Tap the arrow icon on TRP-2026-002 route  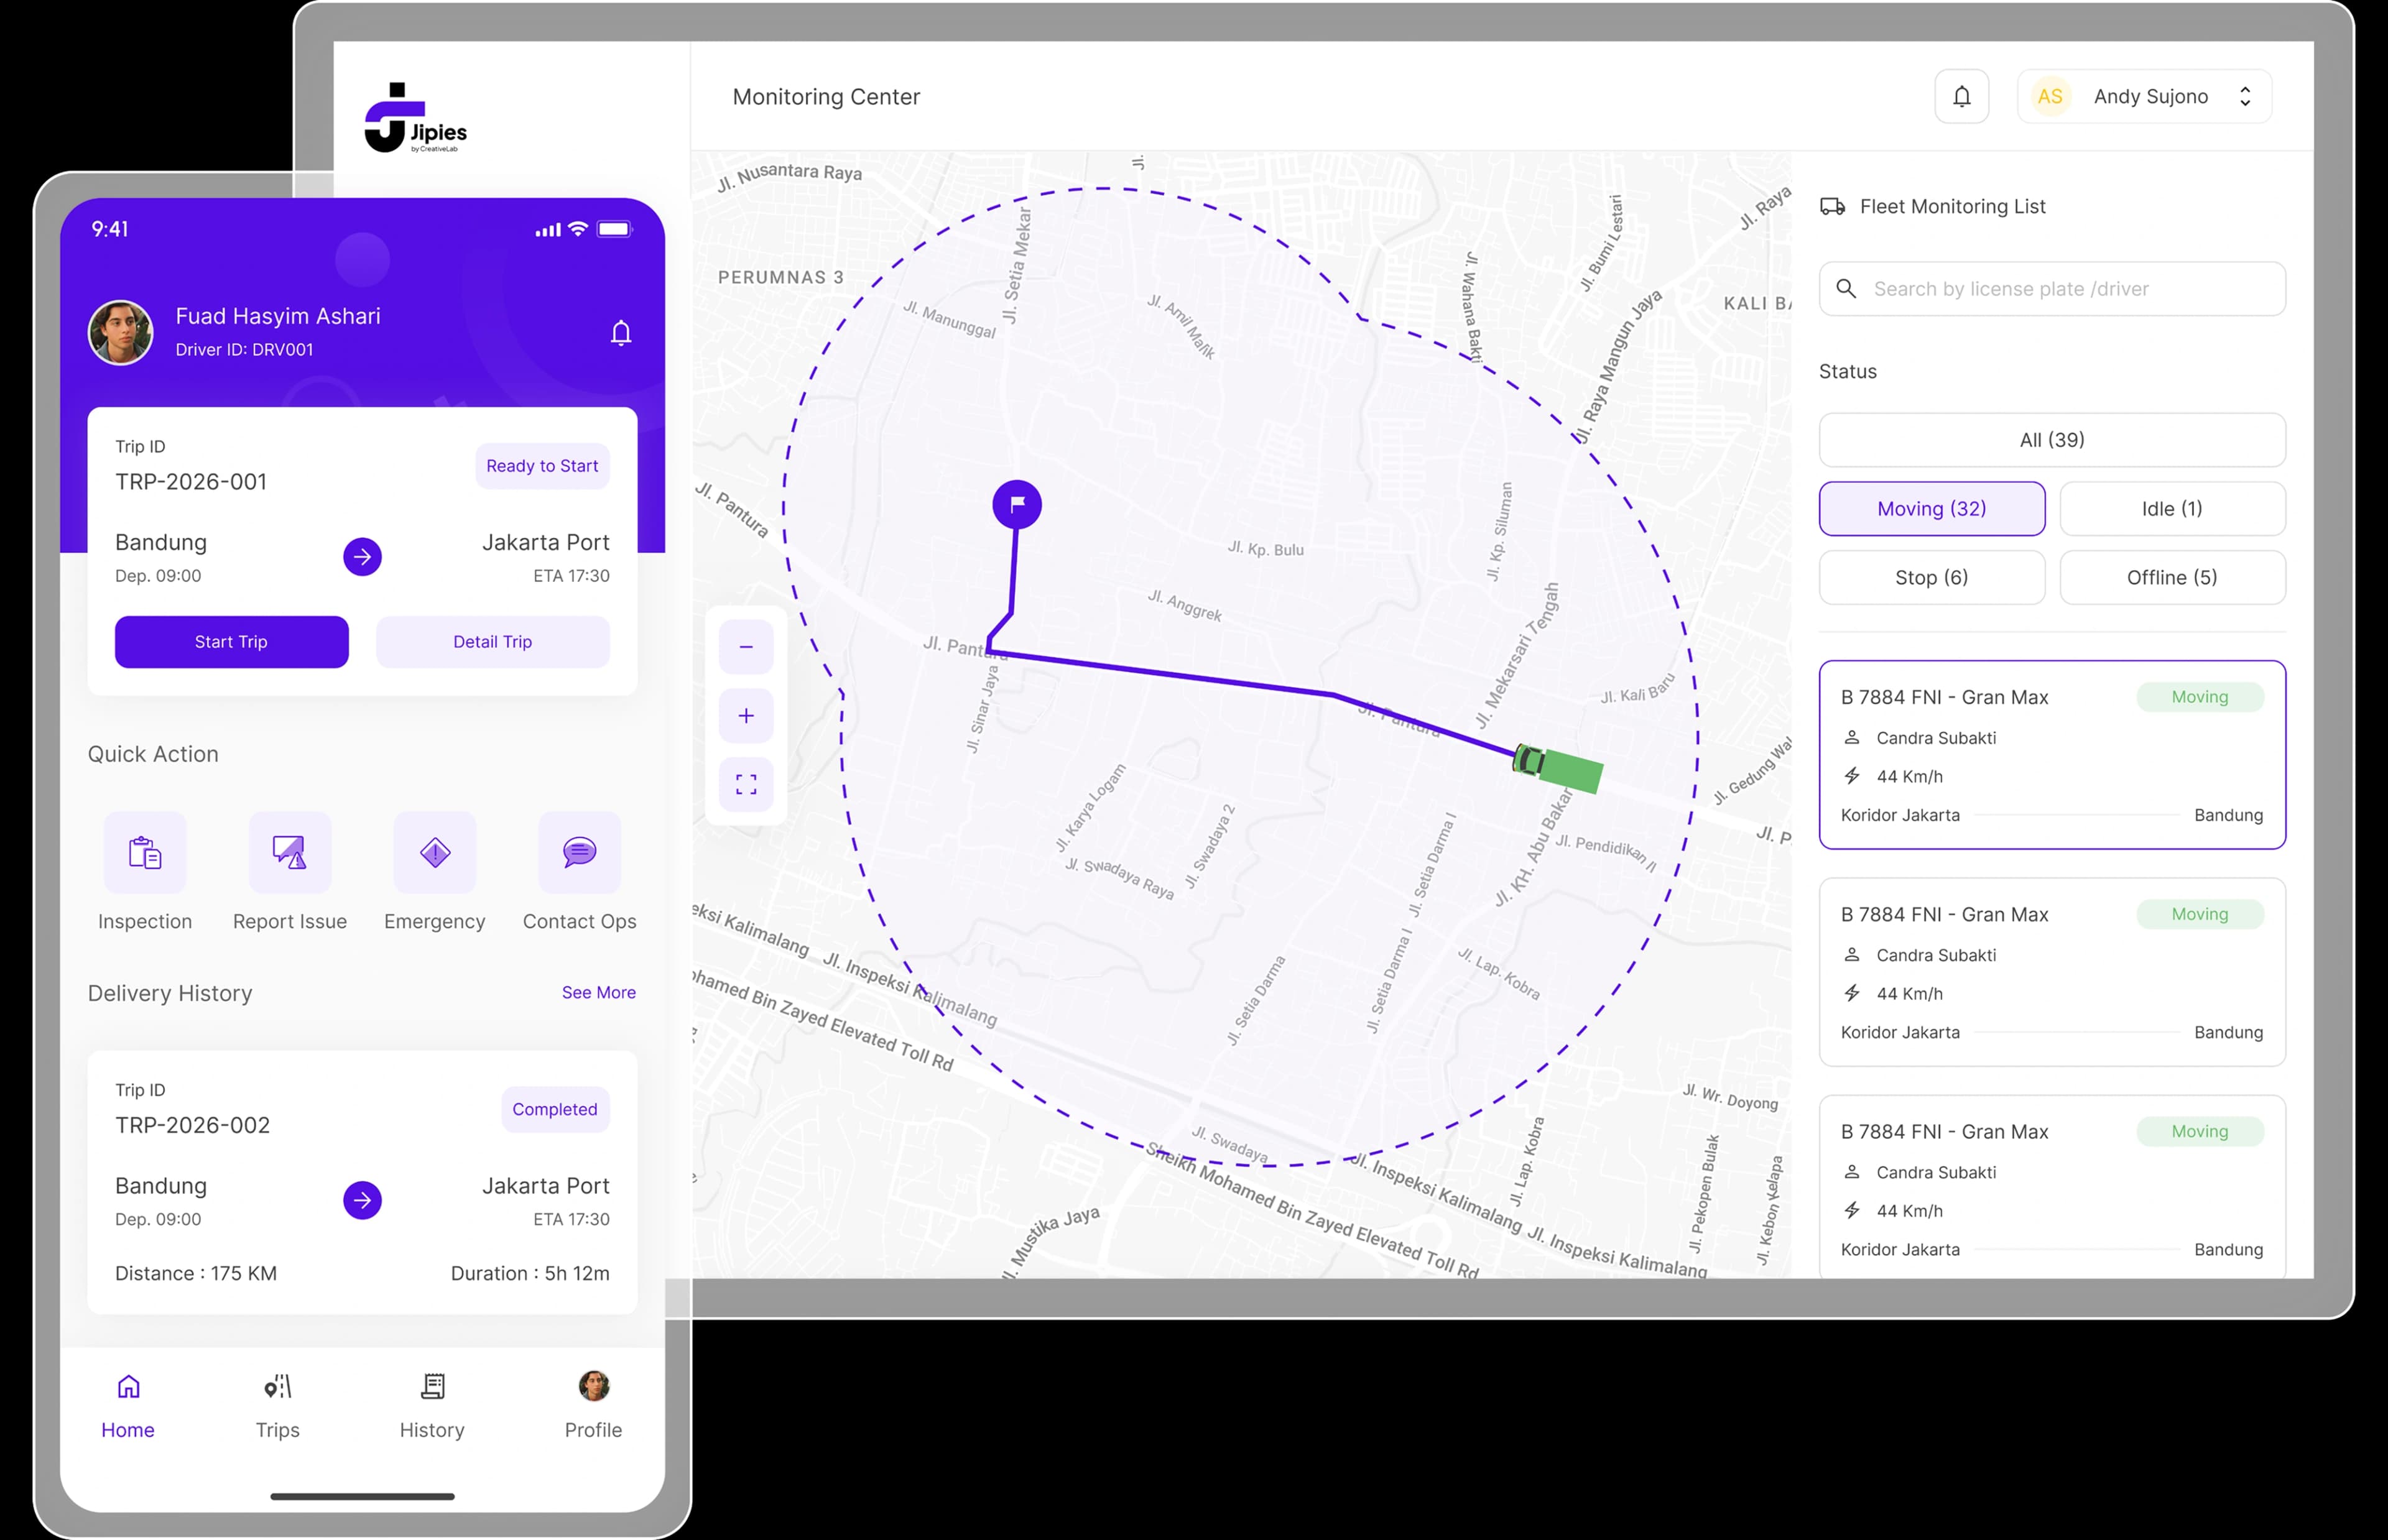(x=362, y=1200)
